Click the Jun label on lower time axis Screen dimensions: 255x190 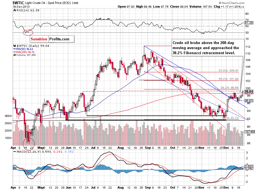pyautogui.click(x=69, y=187)
